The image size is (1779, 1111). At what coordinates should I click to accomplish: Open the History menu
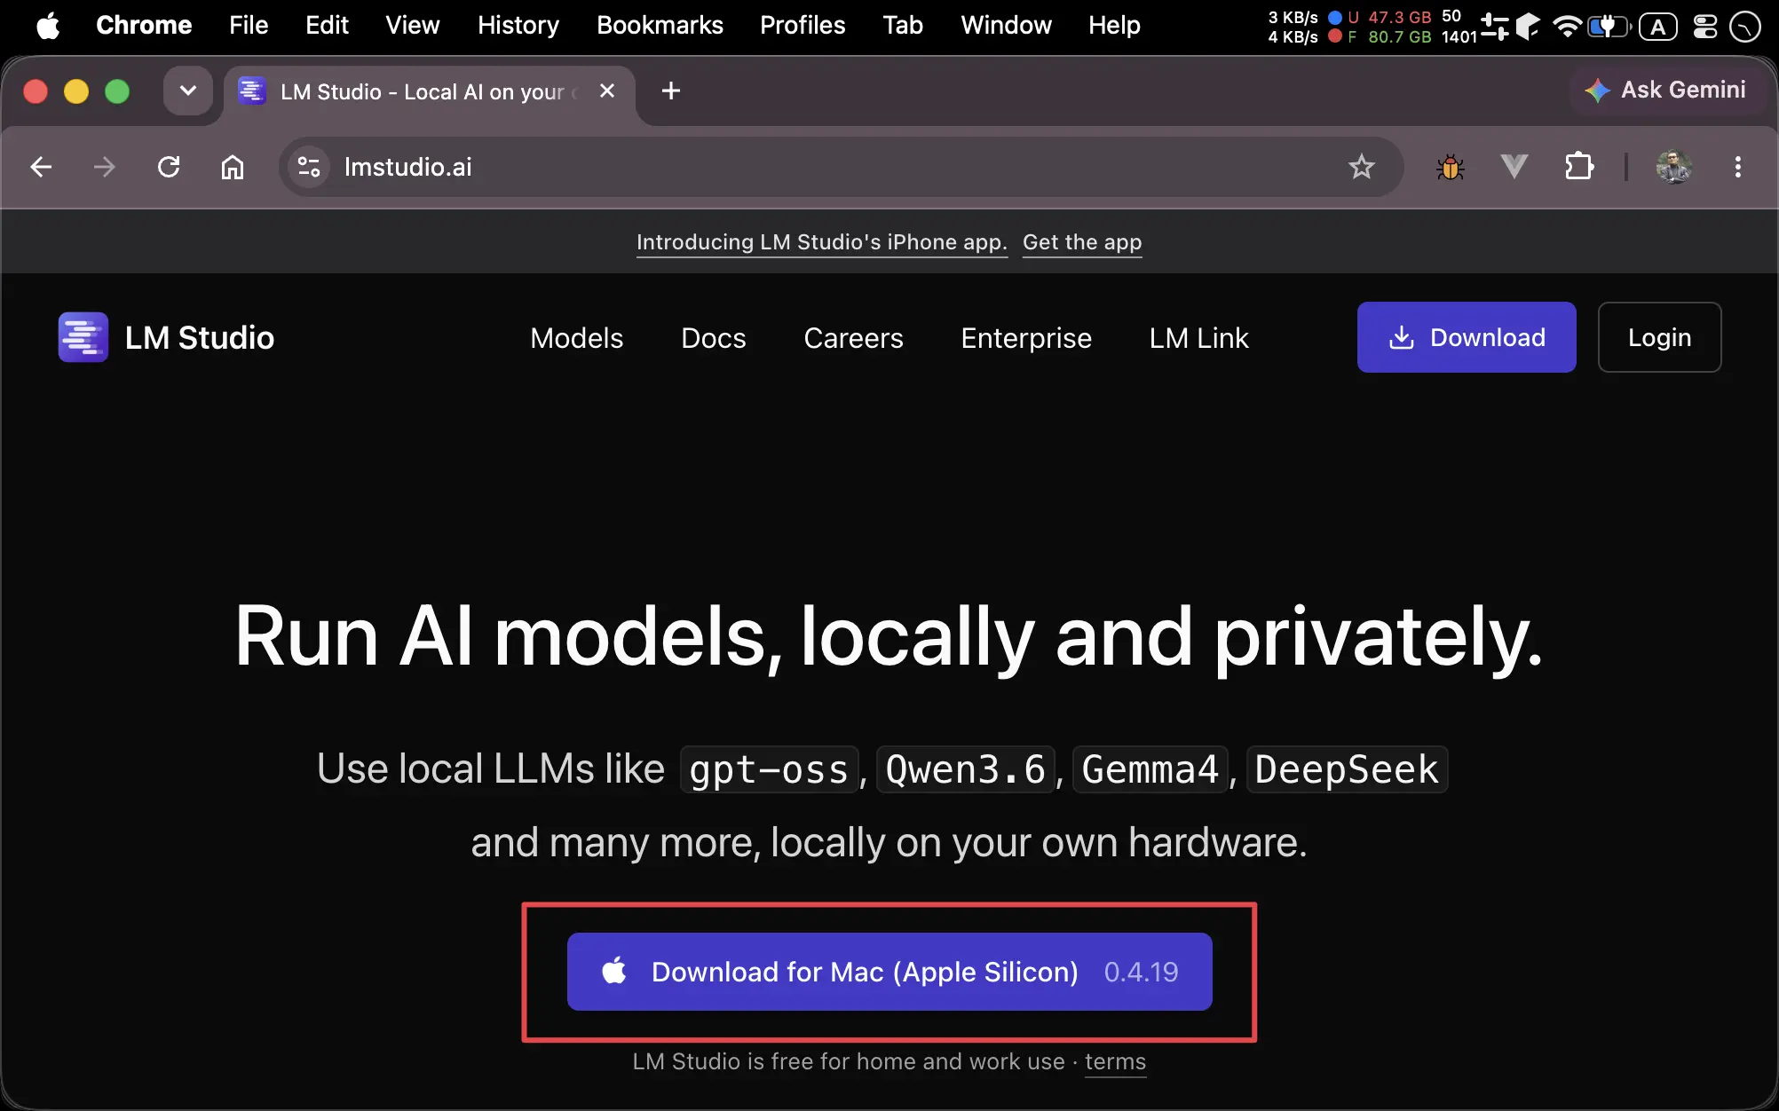point(518,25)
